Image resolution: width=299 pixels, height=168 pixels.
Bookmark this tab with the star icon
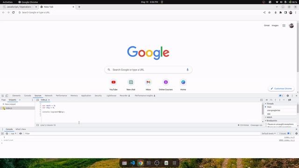(270, 13)
